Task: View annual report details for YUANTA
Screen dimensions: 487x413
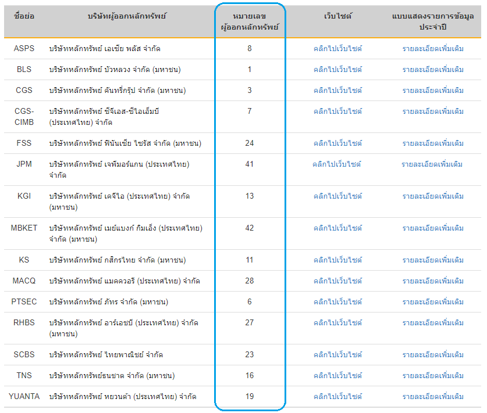Action: click(x=433, y=397)
